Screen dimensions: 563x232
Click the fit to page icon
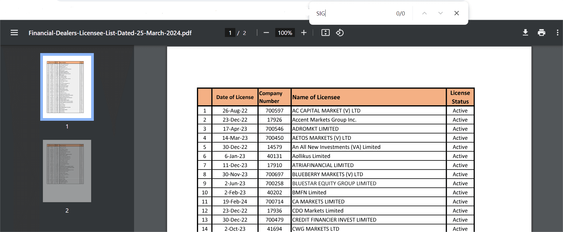325,33
